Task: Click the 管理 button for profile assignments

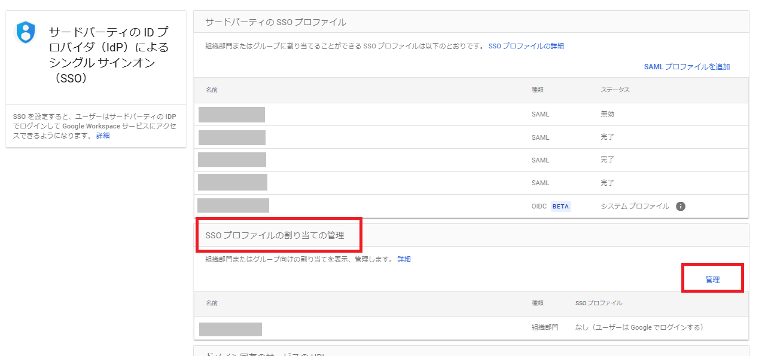Action: pyautogui.click(x=712, y=279)
